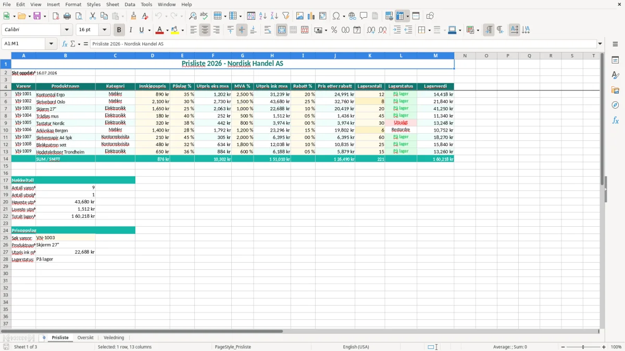Click the Copy icon
This screenshot has width=625, height=351.
click(104, 16)
